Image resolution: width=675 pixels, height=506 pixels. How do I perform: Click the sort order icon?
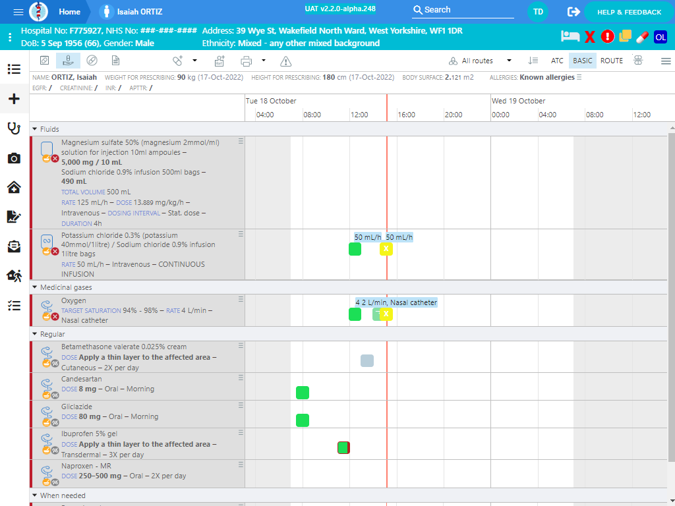(533, 61)
